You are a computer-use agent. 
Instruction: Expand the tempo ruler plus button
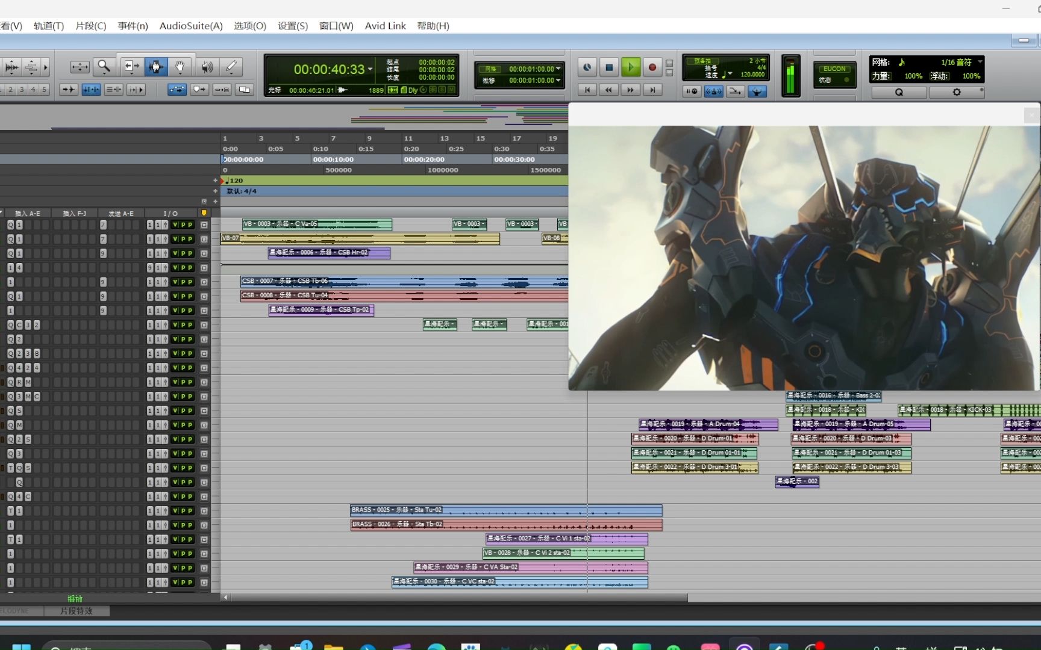215,180
